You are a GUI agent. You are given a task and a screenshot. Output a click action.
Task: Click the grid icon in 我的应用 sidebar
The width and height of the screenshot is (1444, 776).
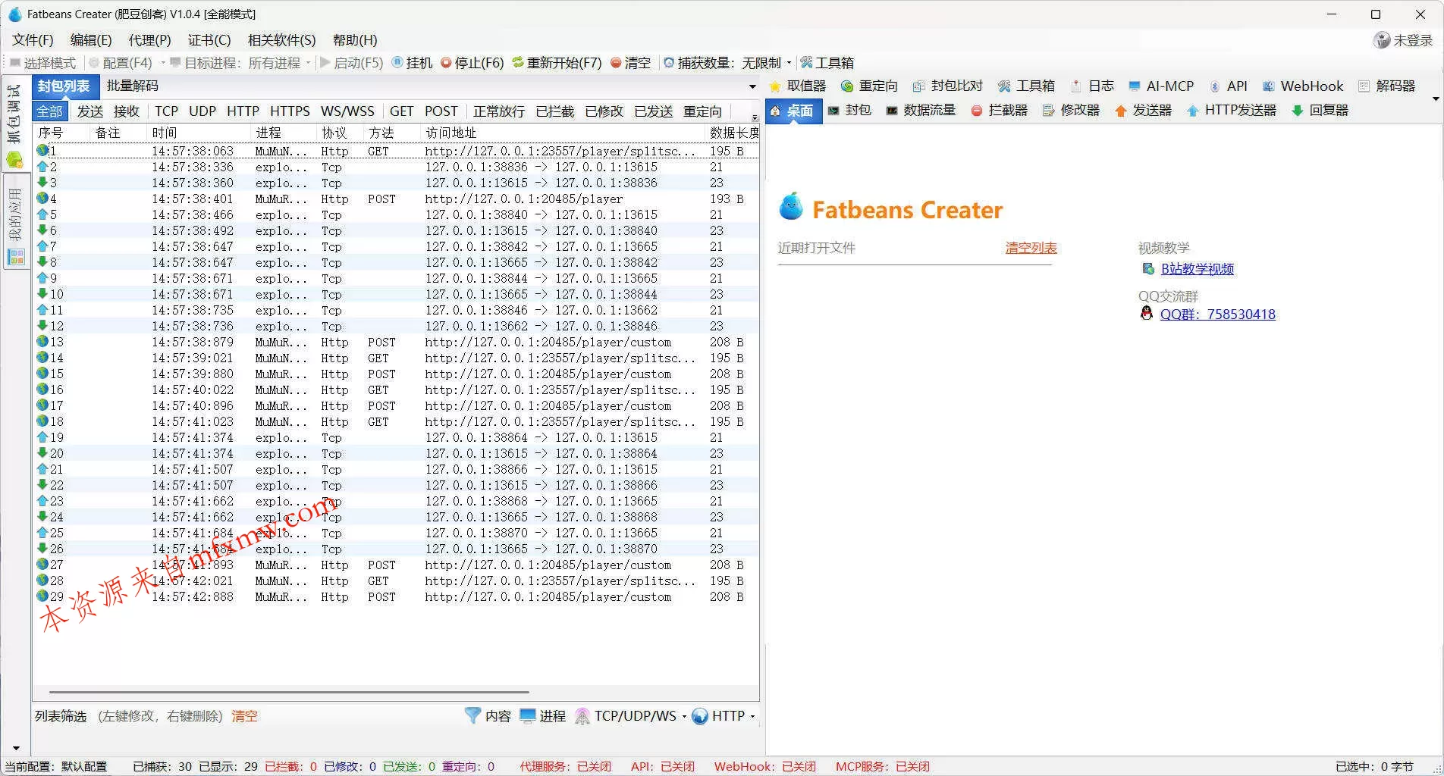[x=15, y=258]
